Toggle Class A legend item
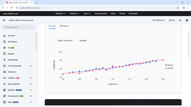Image resolution: width=191 pixels, height=107 pixels. click(x=169, y=65)
